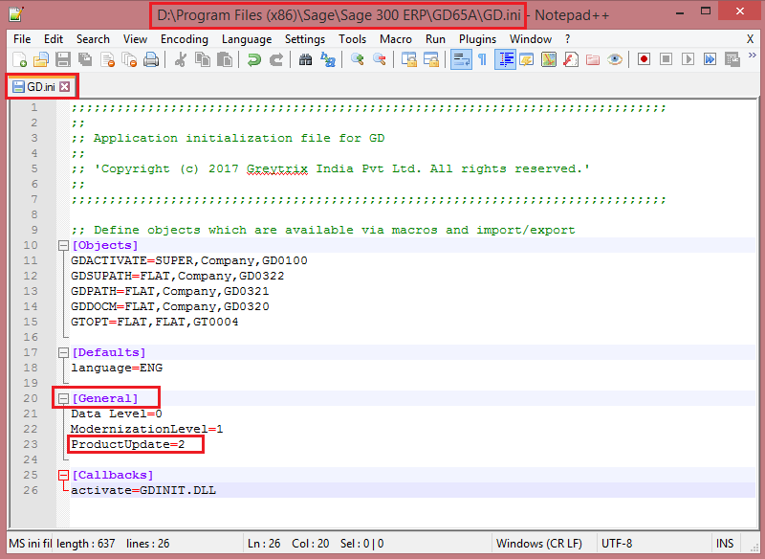
Task: Open the User Defined Language icon
Action: click(x=527, y=59)
